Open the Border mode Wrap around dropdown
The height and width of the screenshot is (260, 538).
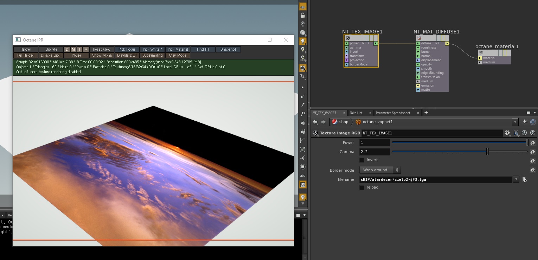click(x=380, y=170)
